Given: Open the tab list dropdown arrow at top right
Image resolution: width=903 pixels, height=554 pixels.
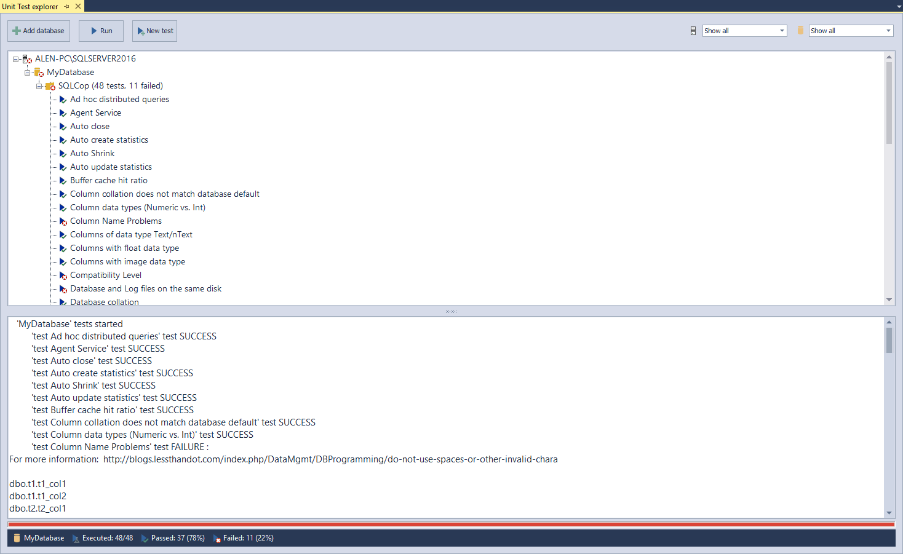Looking at the screenshot, I should click(x=899, y=6).
